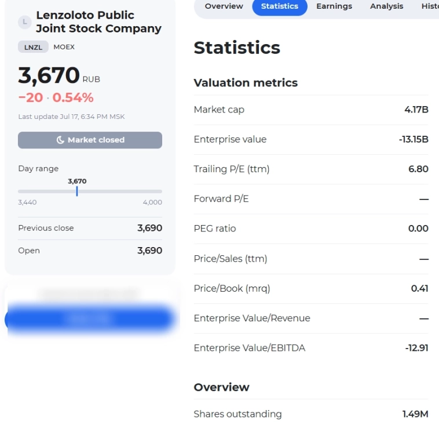Click the Price/Book value 0.41
The width and height of the screenshot is (439, 428).
(419, 288)
